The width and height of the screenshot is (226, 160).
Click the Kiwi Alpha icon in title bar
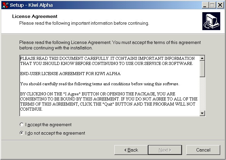pos(5,5)
